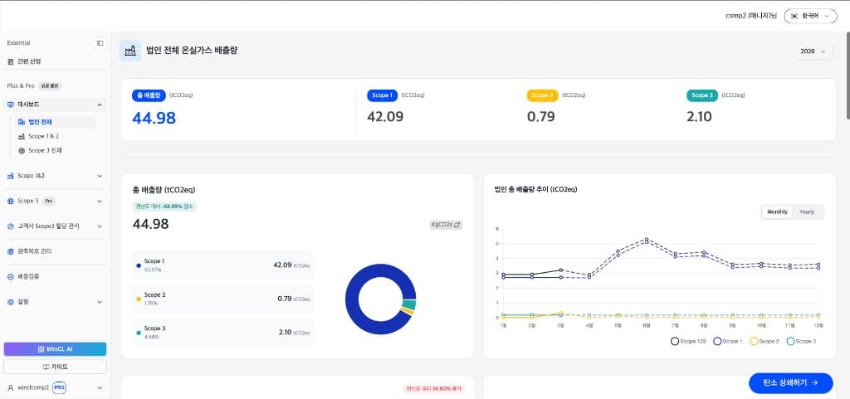Click the Scope 1 & 2 chart icon
850x399 pixels.
click(22, 136)
